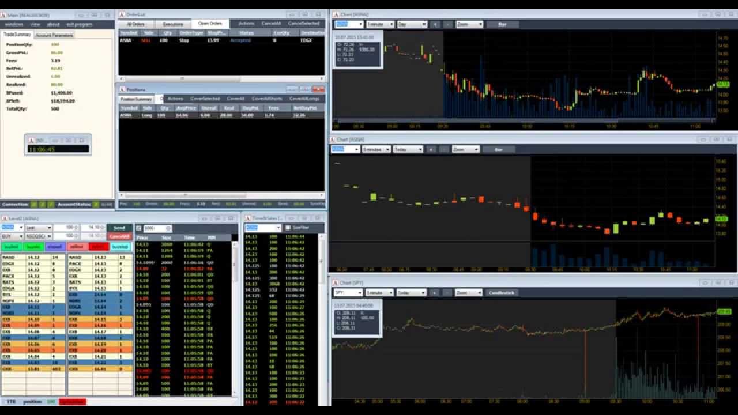
Task: Switch to the Executions tab in OrderList
Action: 173,24
